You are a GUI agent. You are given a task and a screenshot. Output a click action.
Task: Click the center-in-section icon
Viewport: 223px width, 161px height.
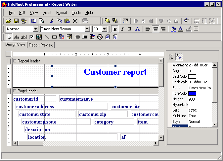(x=186, y=21)
